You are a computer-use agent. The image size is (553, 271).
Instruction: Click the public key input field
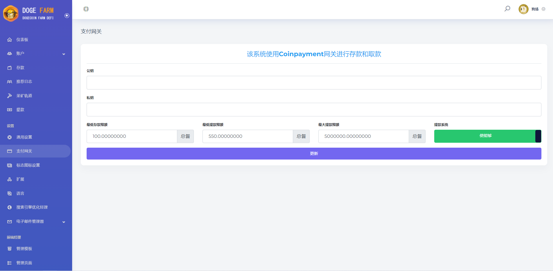click(x=314, y=83)
